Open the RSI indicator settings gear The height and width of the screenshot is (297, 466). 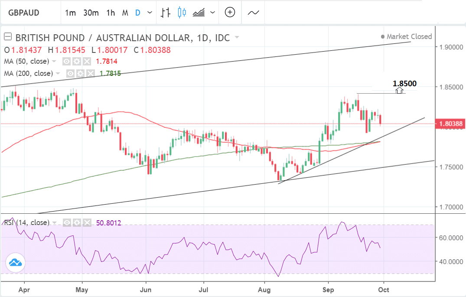76,223
